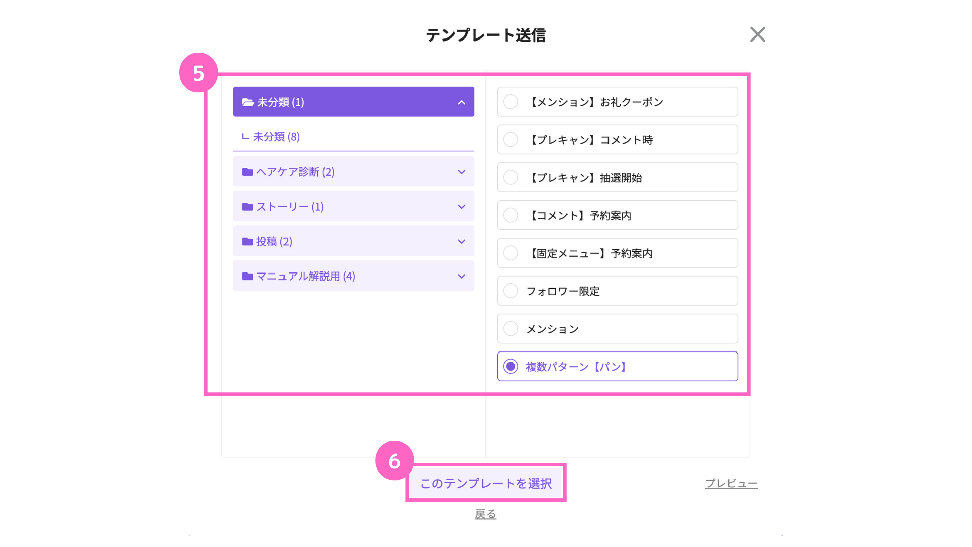Select the 【コメント】予約案内 template radio
Viewport: 972px width, 547px height.
[511, 215]
